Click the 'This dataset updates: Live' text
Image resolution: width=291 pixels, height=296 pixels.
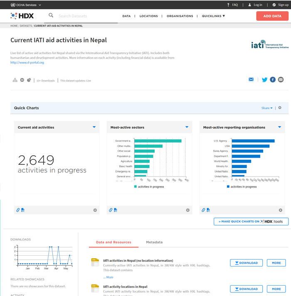(76, 81)
